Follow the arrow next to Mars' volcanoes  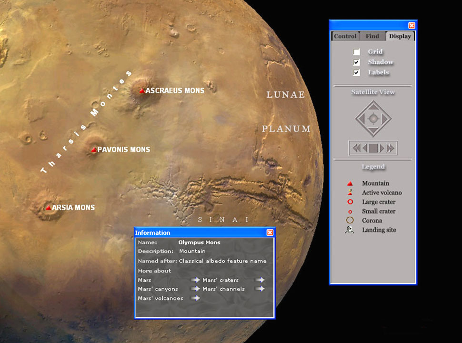coord(196,298)
